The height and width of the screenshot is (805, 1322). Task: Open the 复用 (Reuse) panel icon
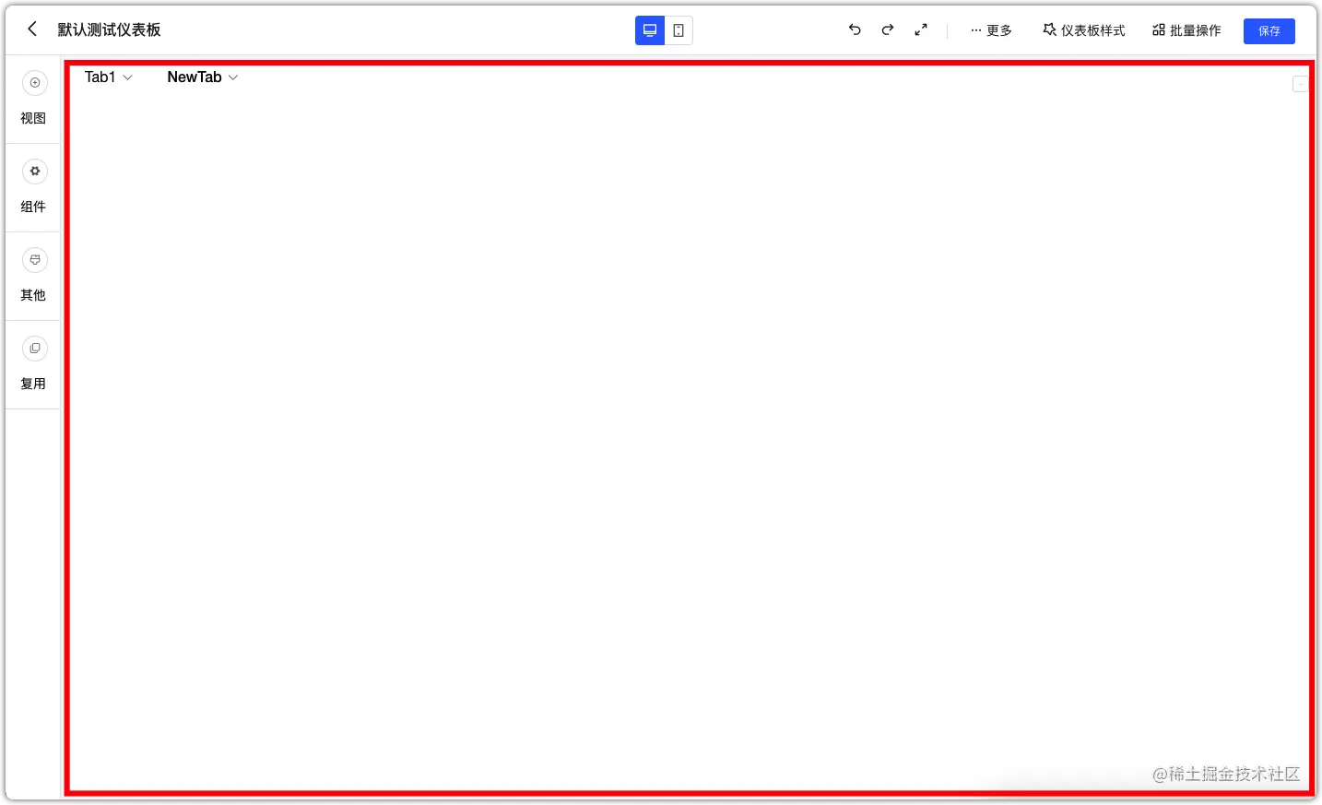coord(34,348)
